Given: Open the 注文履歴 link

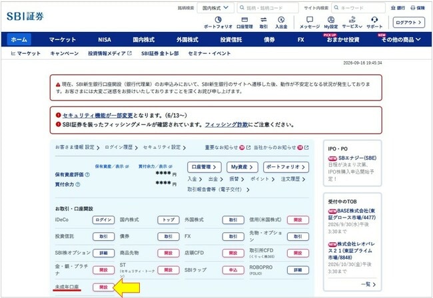Looking at the screenshot, I should (293, 179).
